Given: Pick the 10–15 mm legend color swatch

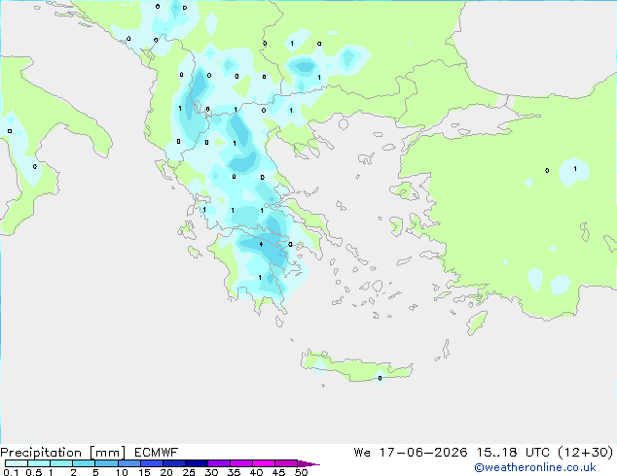Looking at the screenshot, I should [x=129, y=463].
